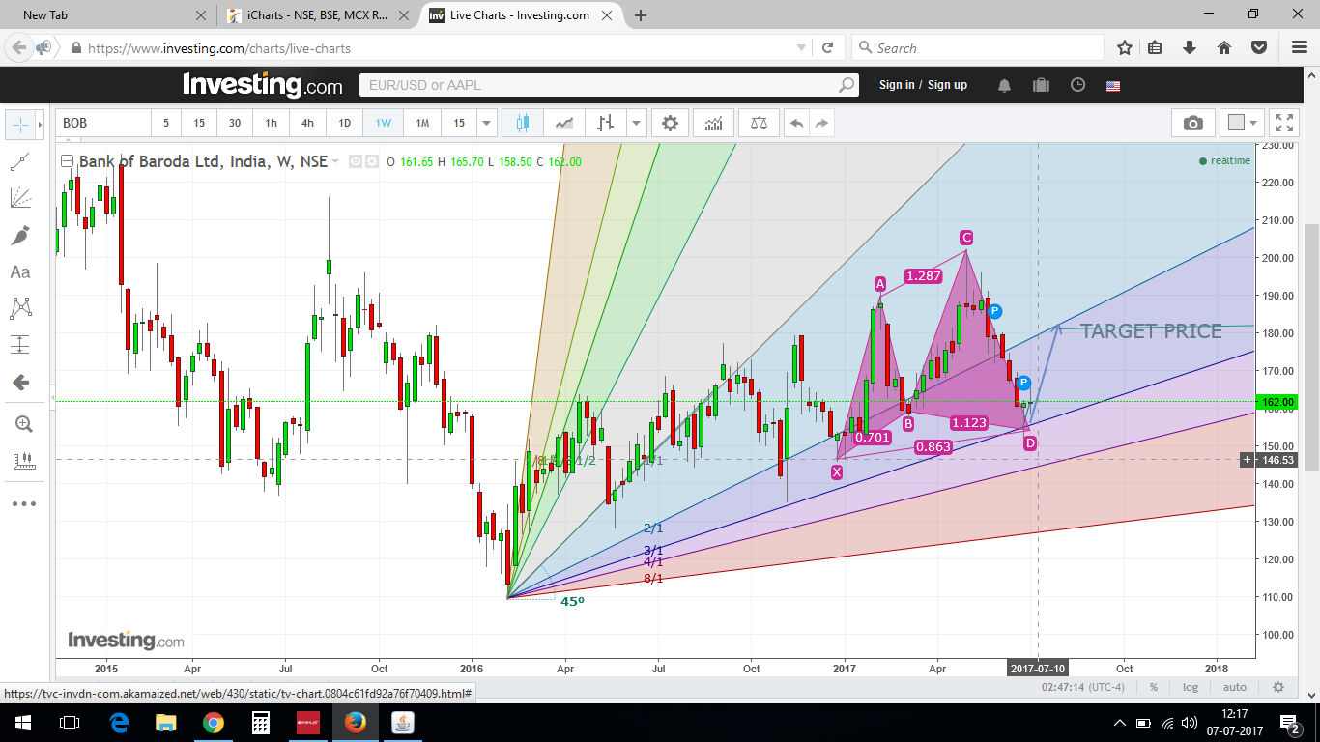Search using the Investing.com magnifier icon
Screen dimensions: 1320x742
(x=847, y=85)
